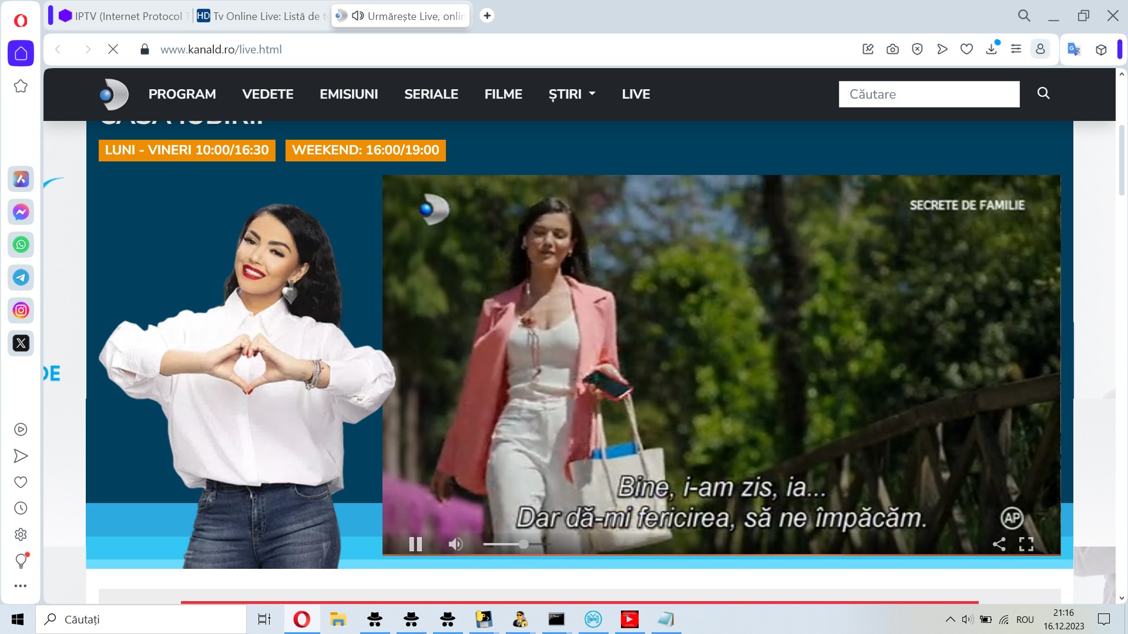The height and width of the screenshot is (634, 1128).
Task: Open File Explorer from taskbar
Action: click(338, 619)
